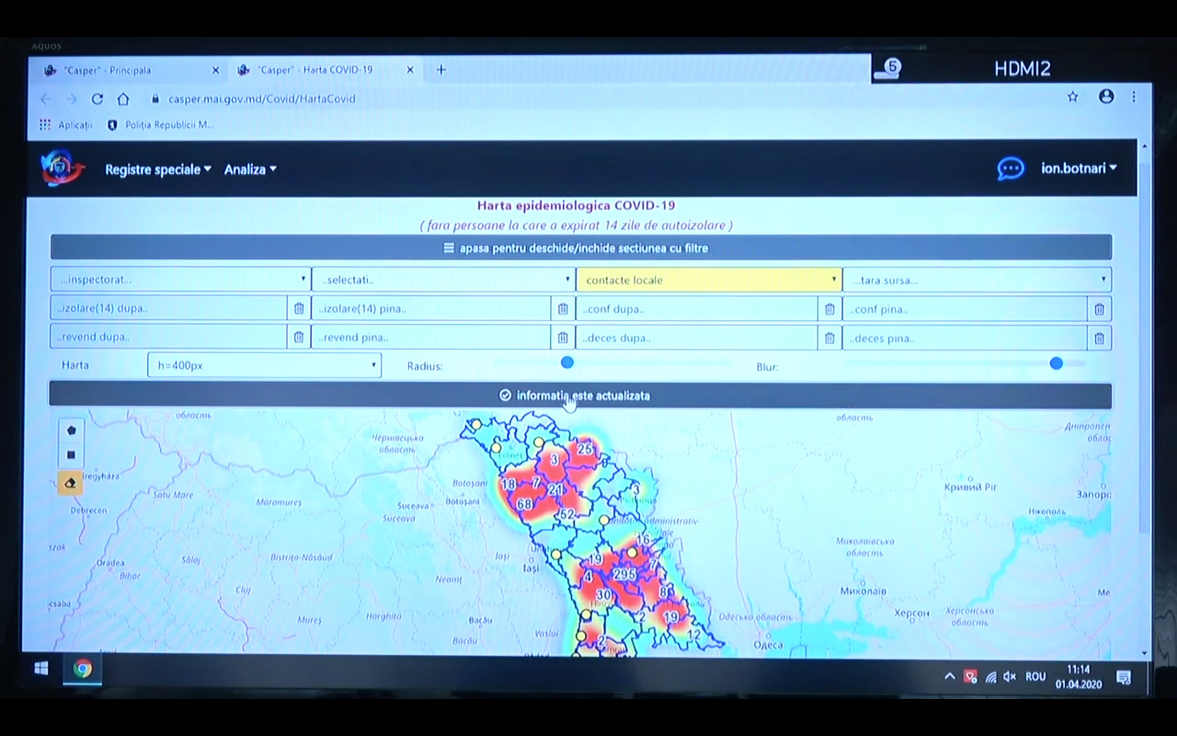Expand the contacte locale dropdown
Screen dimensions: 1177x736
[709, 280]
